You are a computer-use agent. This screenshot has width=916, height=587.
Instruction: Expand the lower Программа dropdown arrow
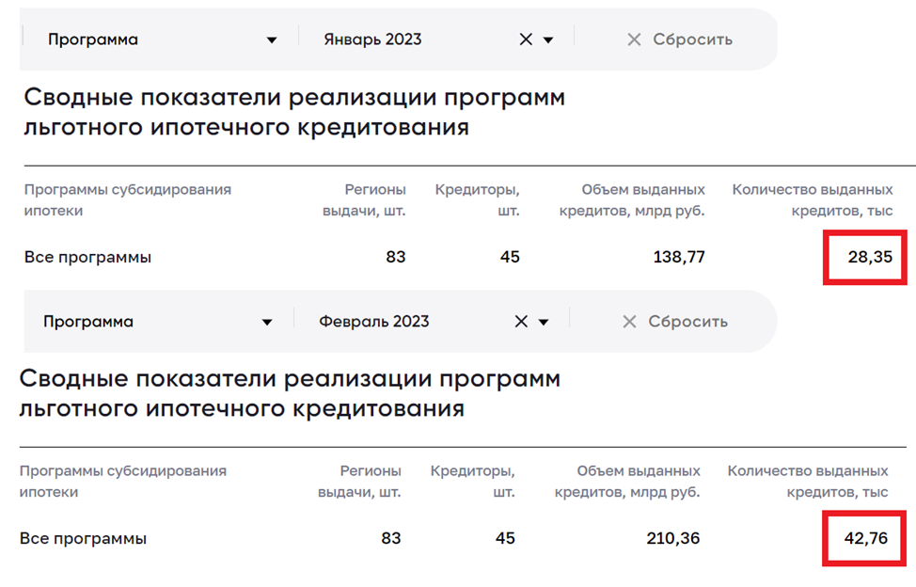click(x=267, y=323)
